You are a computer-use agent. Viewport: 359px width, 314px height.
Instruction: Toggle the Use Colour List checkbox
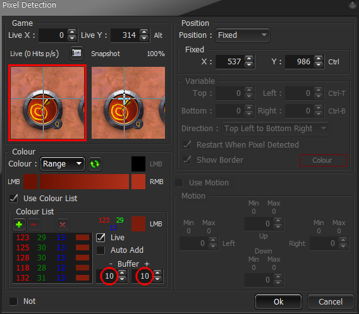[x=14, y=198]
